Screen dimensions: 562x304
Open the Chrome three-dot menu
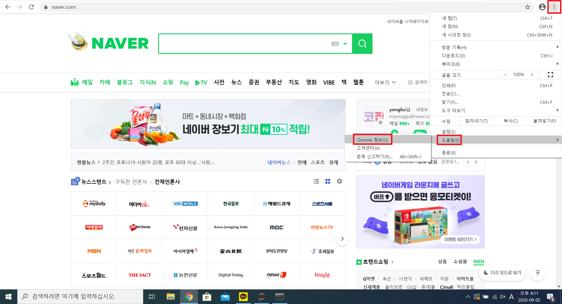[554, 7]
